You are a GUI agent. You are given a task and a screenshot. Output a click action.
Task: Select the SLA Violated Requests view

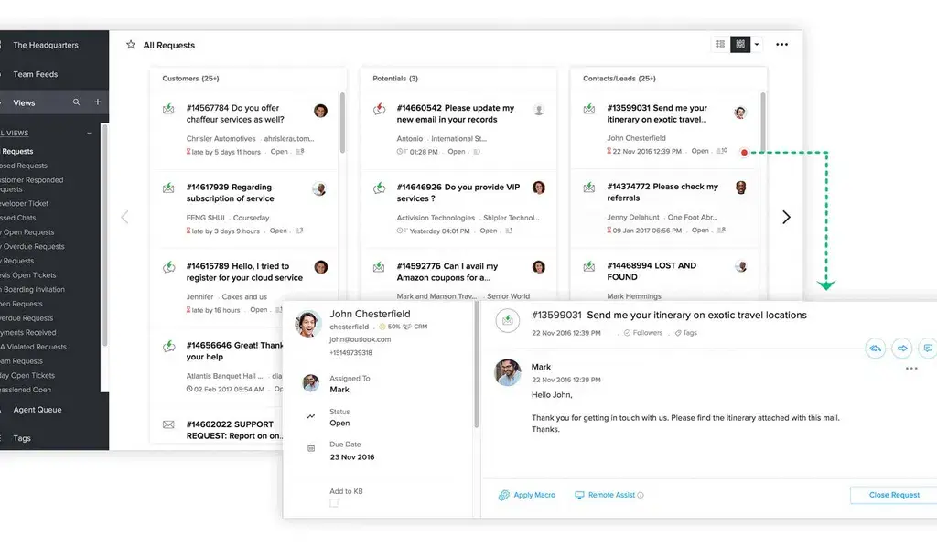pyautogui.click(x=34, y=347)
